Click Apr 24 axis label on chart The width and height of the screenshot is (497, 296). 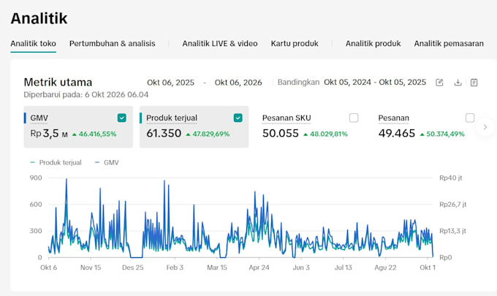click(x=259, y=267)
